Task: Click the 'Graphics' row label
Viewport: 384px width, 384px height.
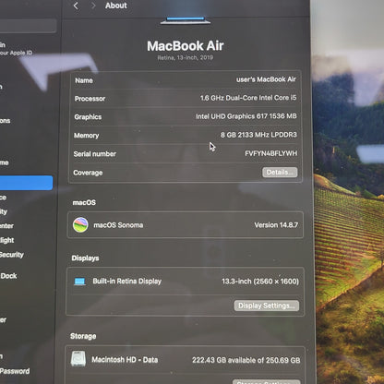Action: pos(88,117)
